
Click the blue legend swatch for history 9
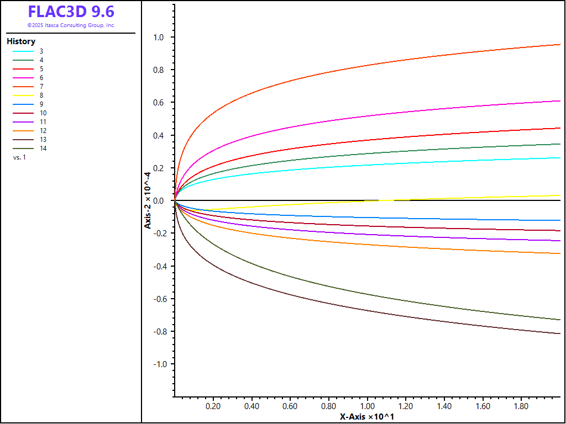24,104
